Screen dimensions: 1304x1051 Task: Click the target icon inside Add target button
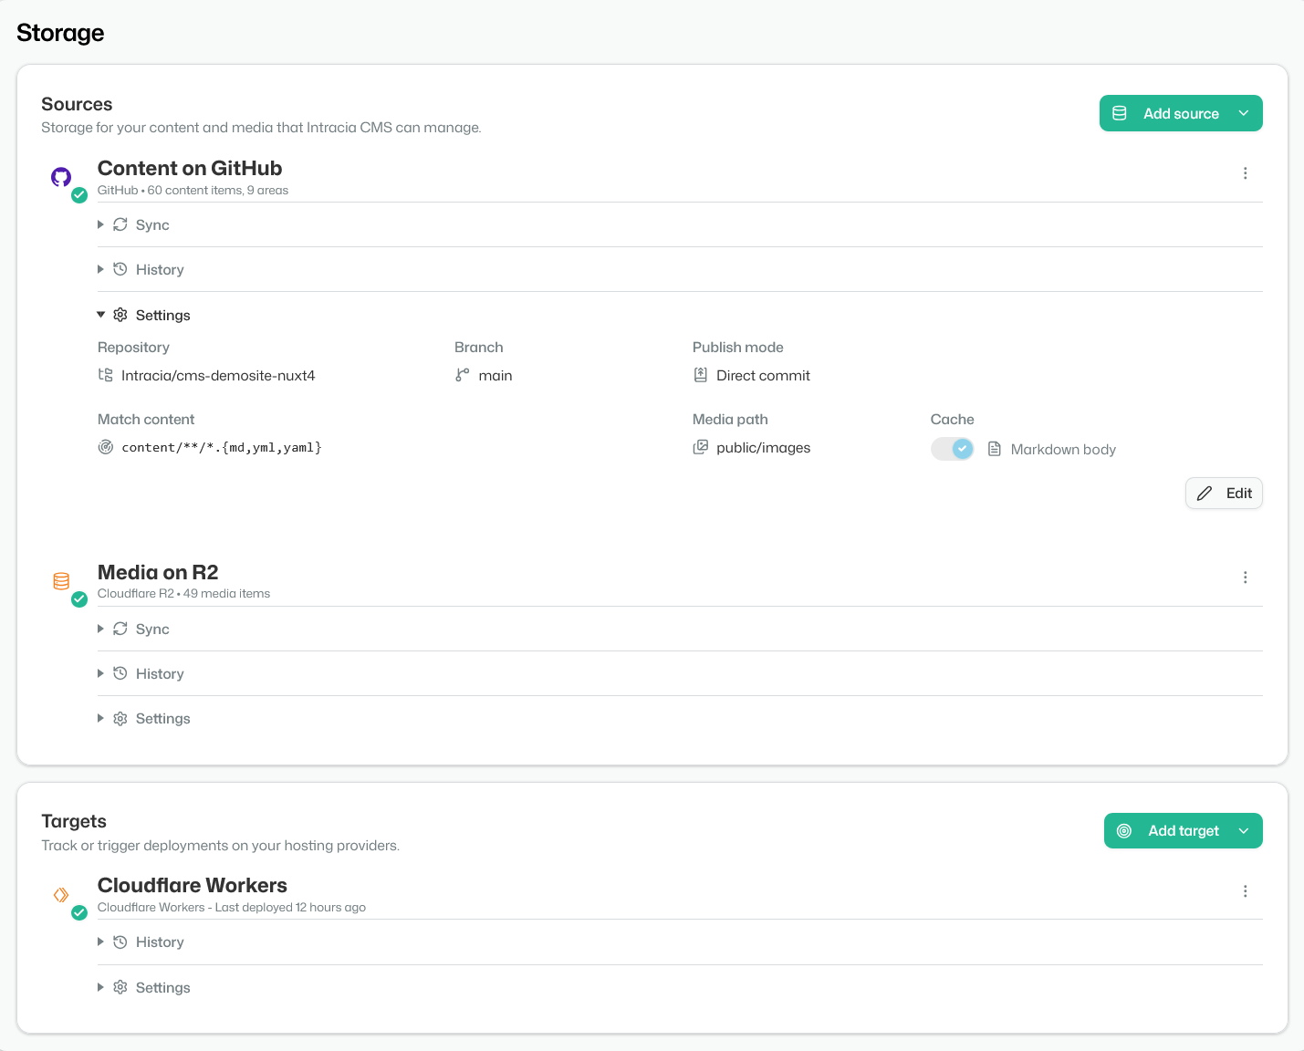click(1124, 831)
